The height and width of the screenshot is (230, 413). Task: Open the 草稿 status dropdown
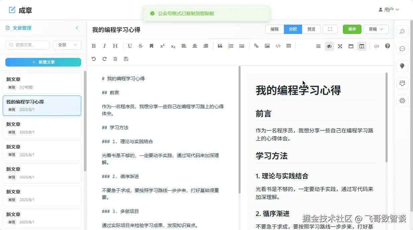[x=376, y=29]
